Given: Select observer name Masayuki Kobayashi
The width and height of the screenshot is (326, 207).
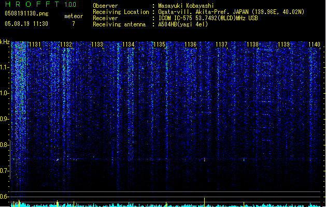Looking at the screenshot, I should tap(186, 6).
